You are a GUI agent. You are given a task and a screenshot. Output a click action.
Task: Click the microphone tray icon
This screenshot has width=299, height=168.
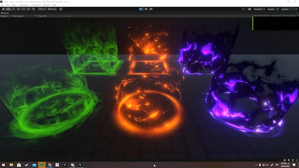click(x=260, y=165)
